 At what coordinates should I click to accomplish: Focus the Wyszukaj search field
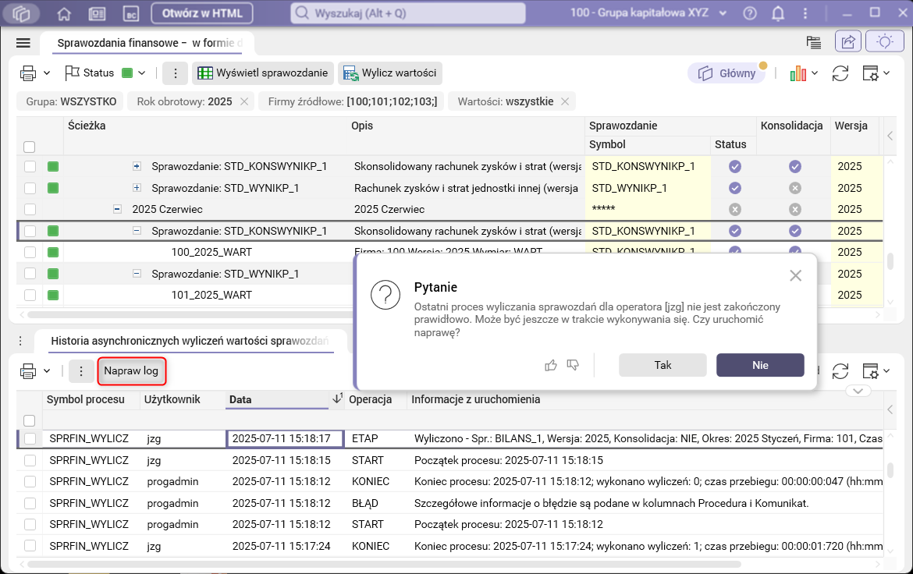[408, 12]
